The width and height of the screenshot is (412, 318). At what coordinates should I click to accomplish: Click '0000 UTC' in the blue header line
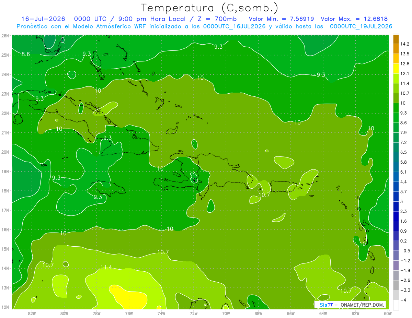click(x=90, y=19)
